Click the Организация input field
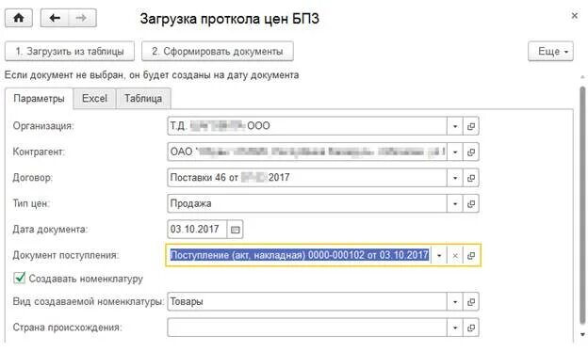This screenshot has width=588, height=352. 307,126
